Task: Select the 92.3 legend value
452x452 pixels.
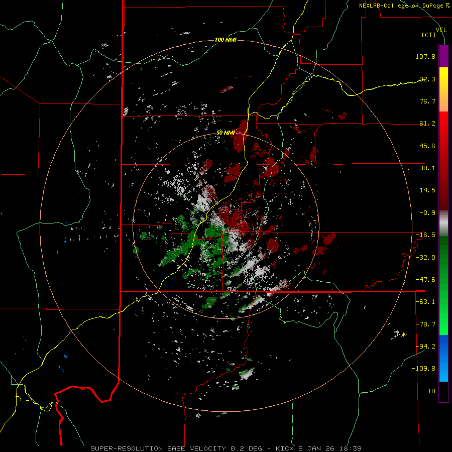Action: (x=427, y=79)
